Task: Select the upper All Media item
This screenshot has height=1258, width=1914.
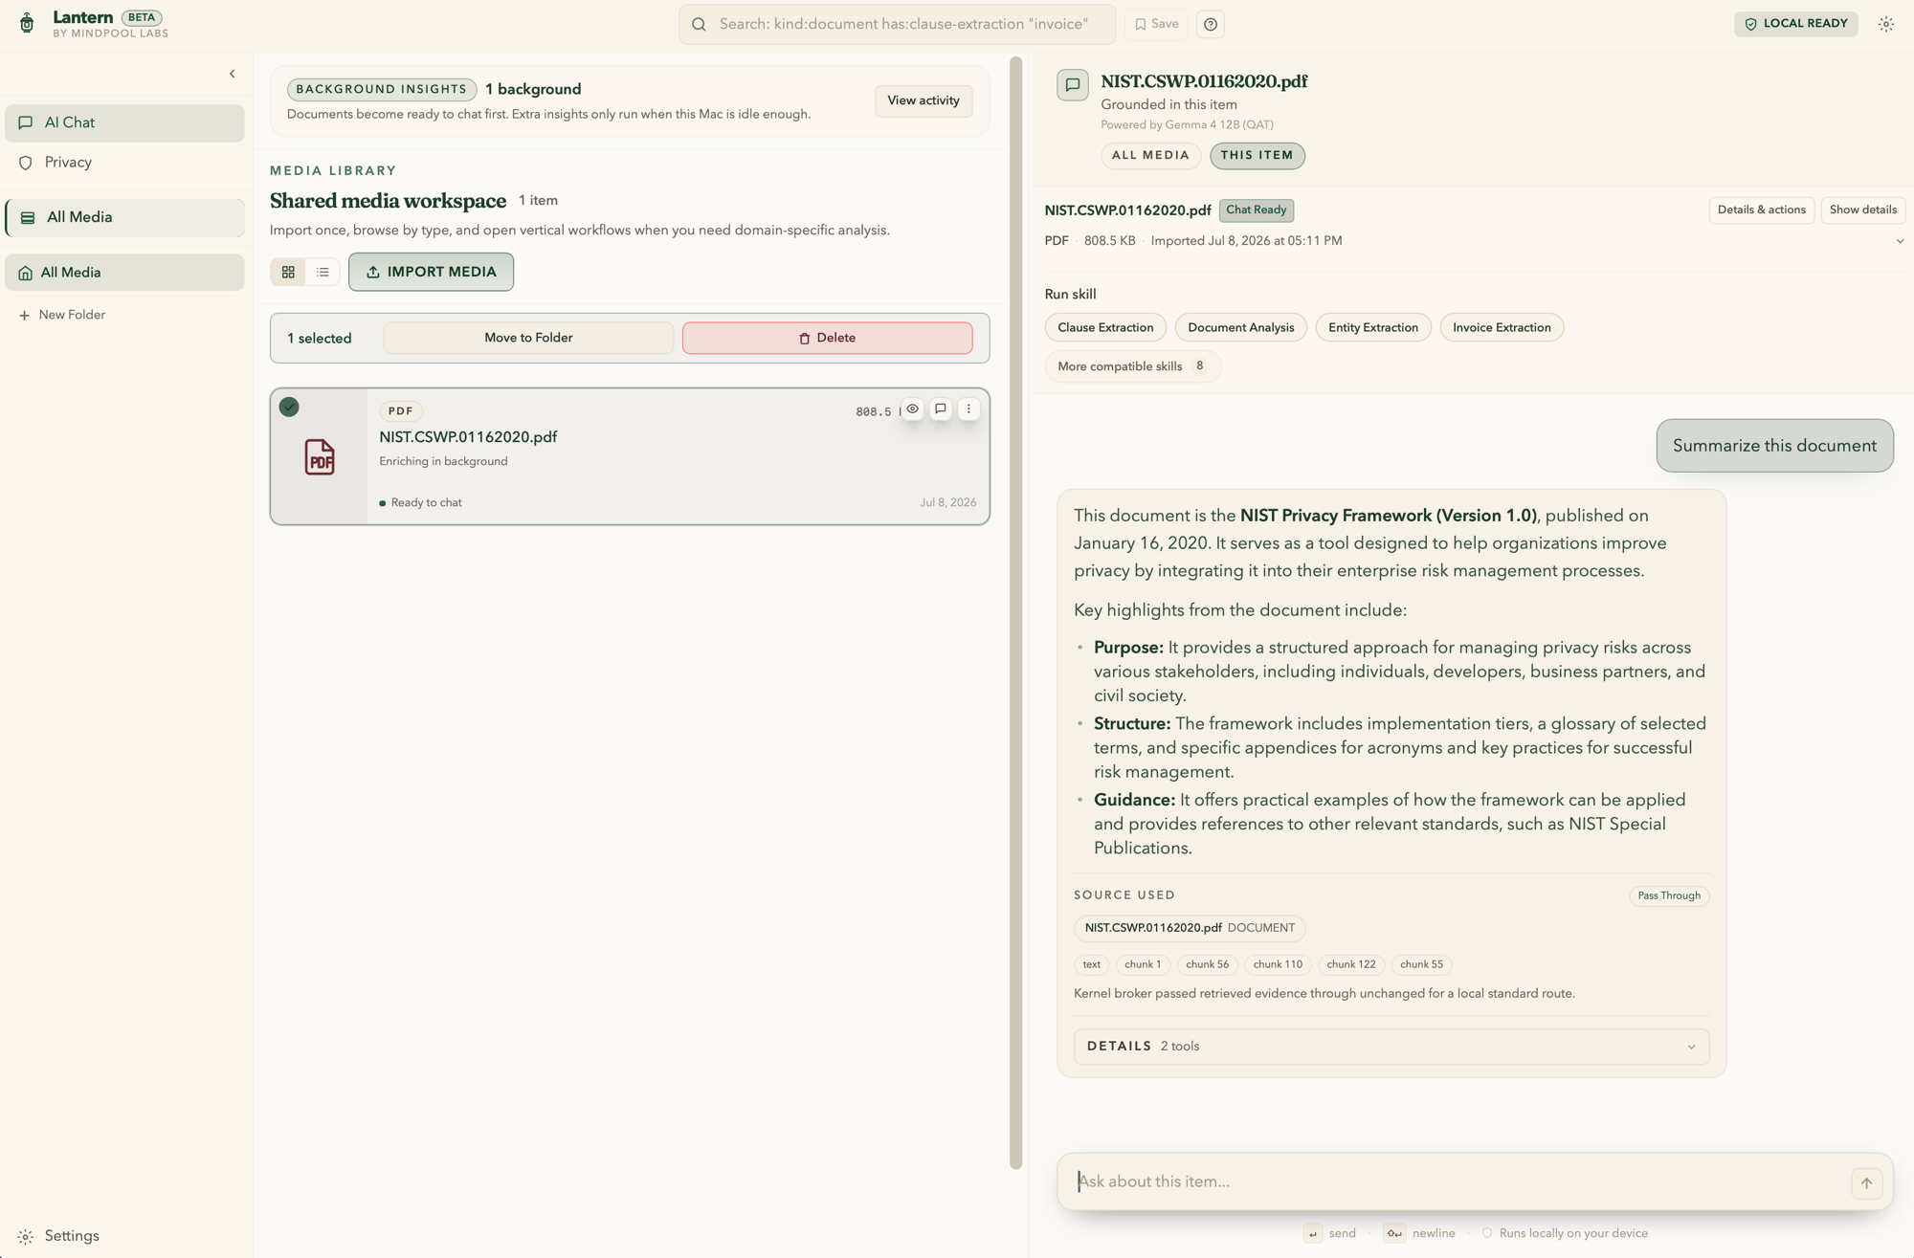Action: point(124,218)
